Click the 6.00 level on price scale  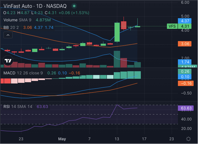[185, 2]
